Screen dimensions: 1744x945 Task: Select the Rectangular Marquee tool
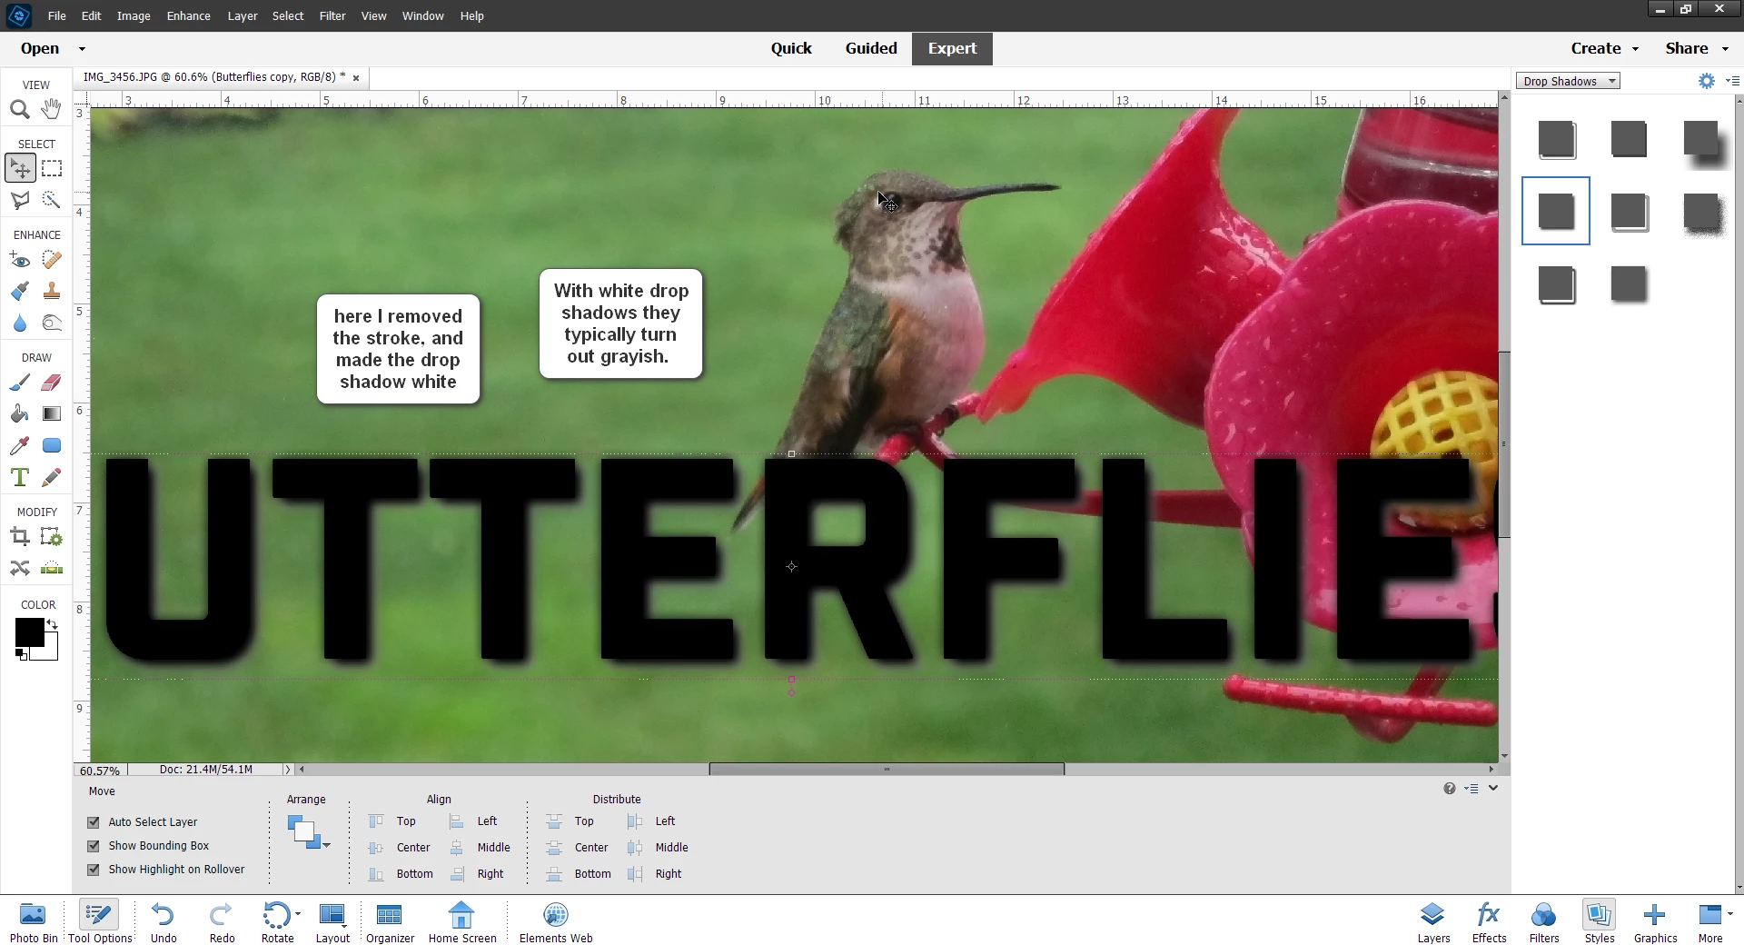pyautogui.click(x=52, y=169)
